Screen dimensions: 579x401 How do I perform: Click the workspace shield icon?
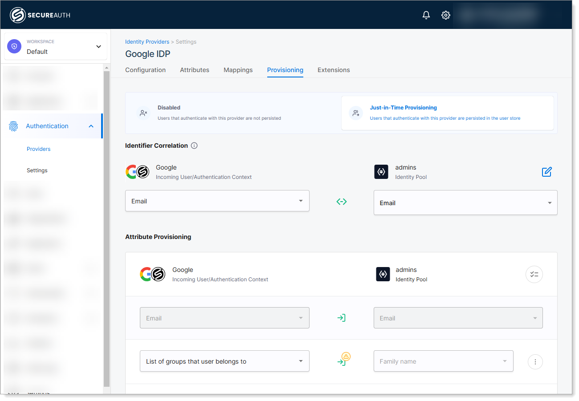tap(15, 46)
